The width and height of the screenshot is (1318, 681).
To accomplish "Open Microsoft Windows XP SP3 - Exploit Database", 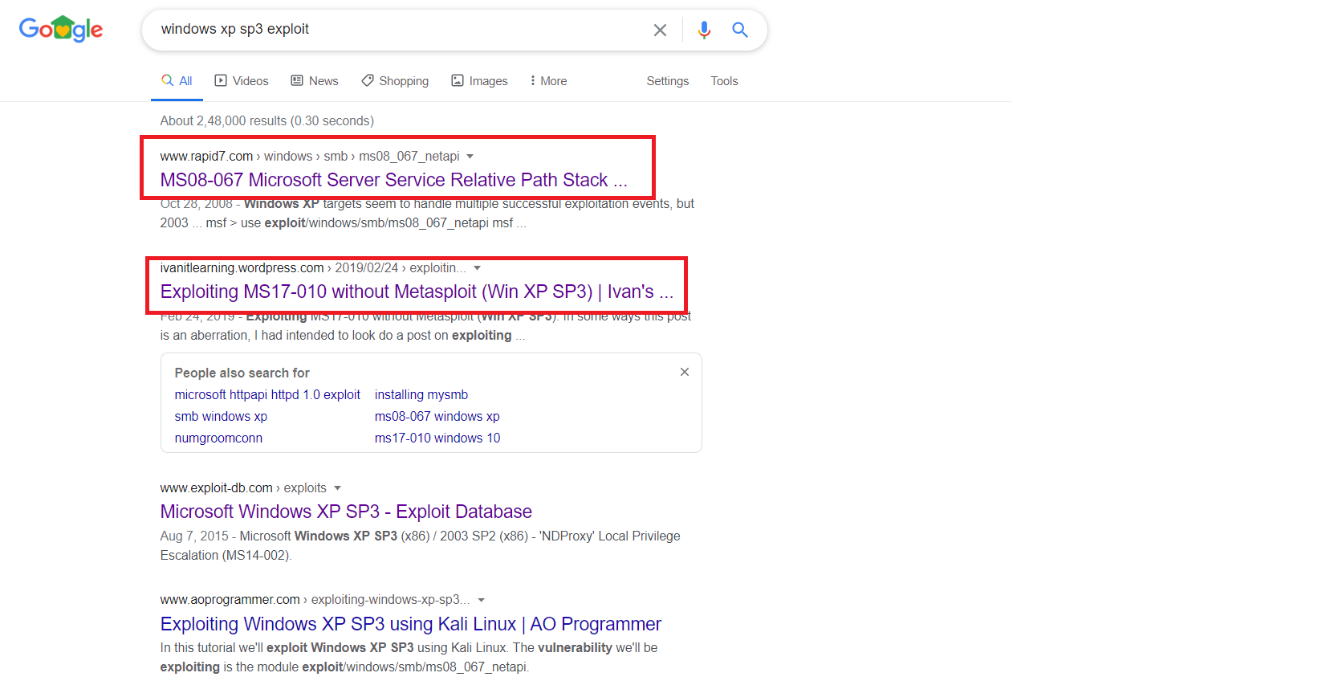I will (x=346, y=512).
